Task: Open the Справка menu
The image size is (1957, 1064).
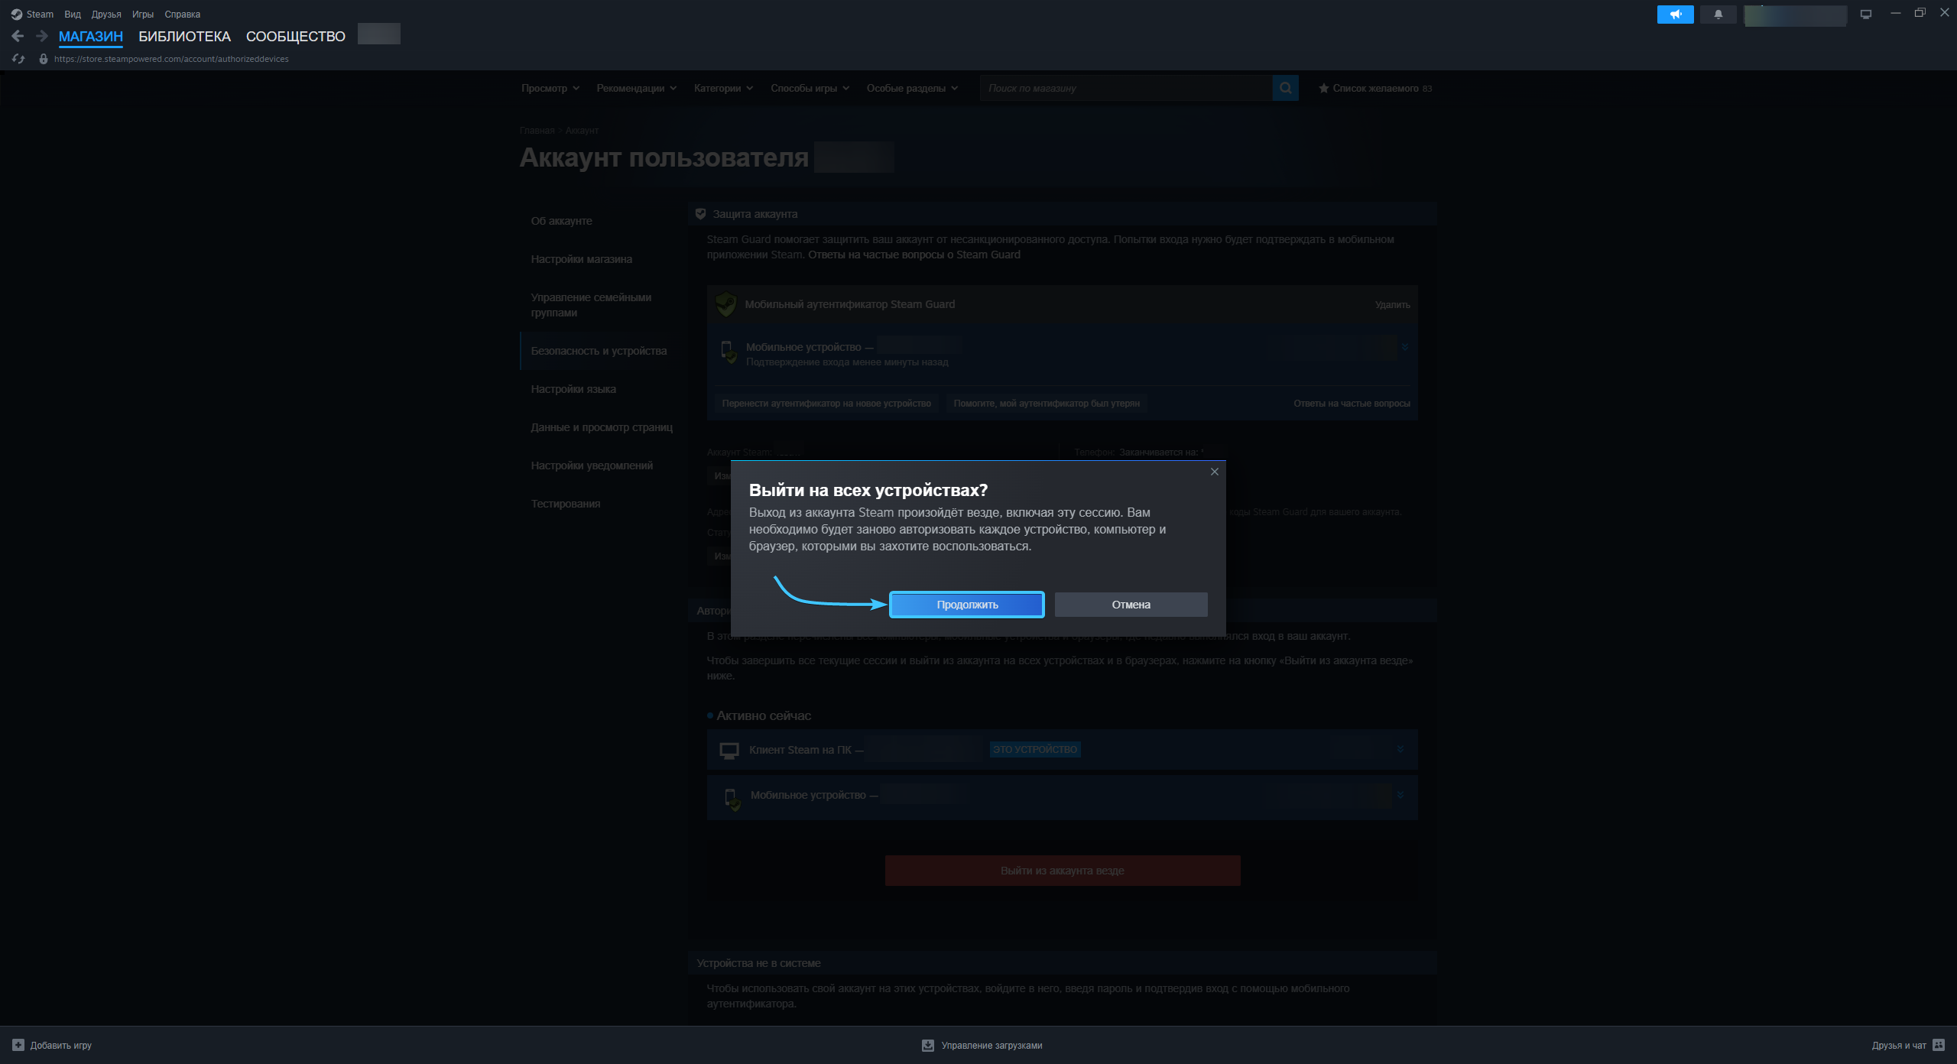Action: tap(182, 15)
